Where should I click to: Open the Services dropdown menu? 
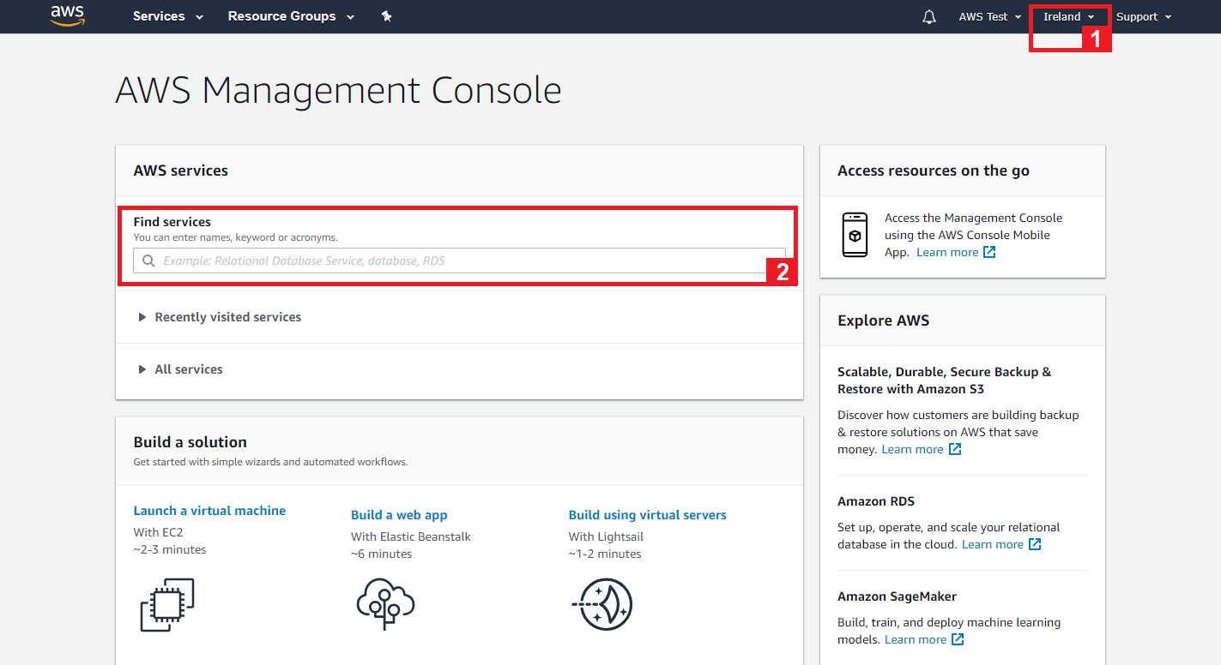[x=168, y=16]
